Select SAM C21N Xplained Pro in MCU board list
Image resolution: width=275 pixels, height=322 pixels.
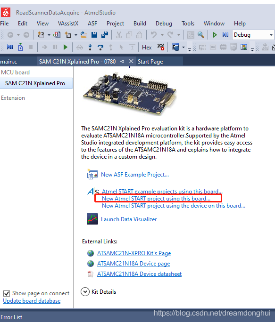pos(36,83)
